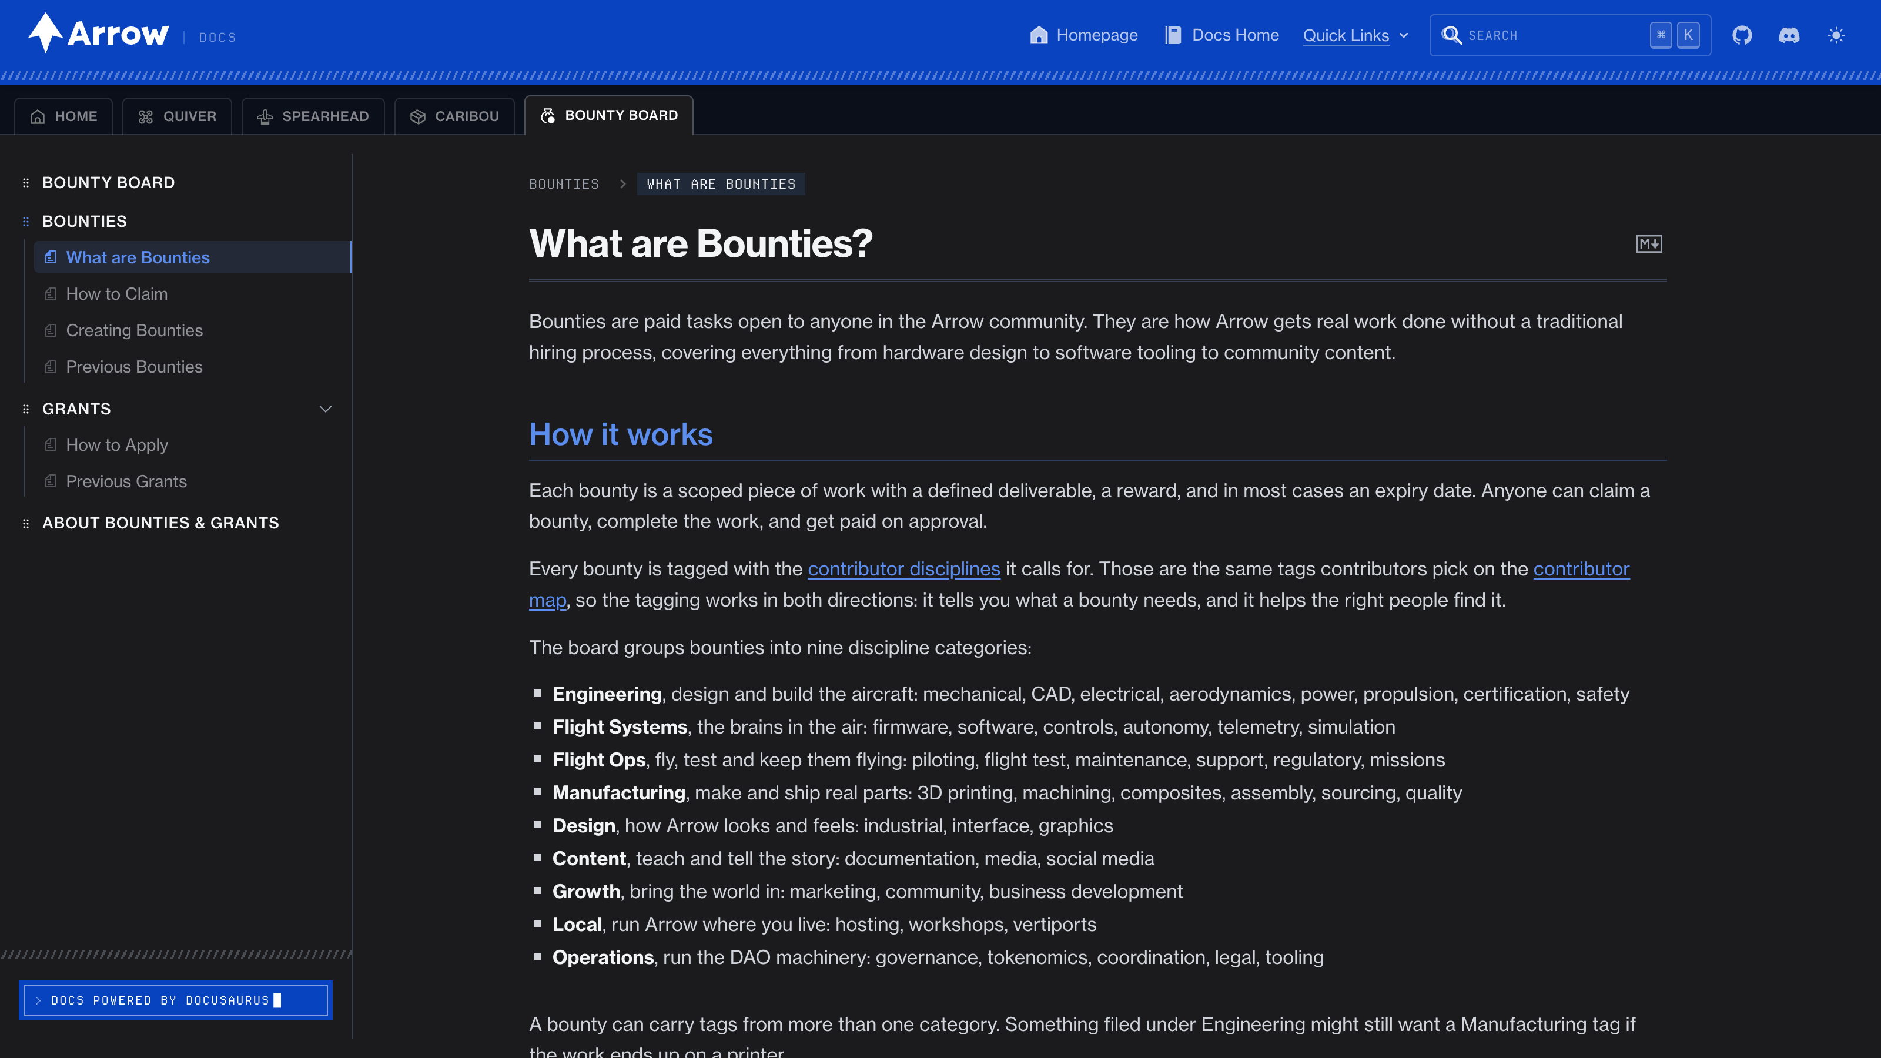
Task: Click handle beside ABOUT BOUNTIES & GRANTS
Action: click(25, 523)
